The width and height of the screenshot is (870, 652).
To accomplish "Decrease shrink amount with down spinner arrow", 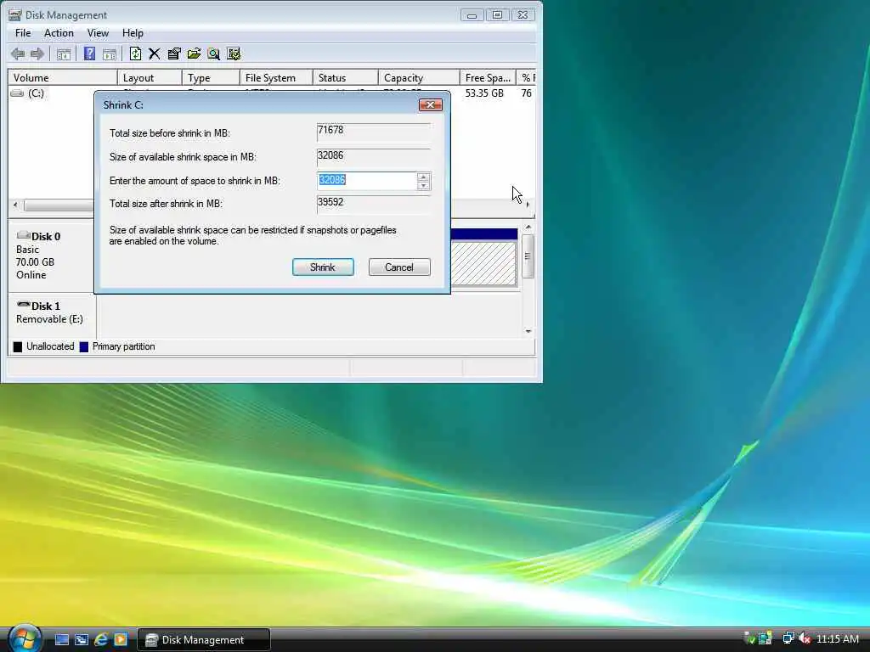I will 423,185.
